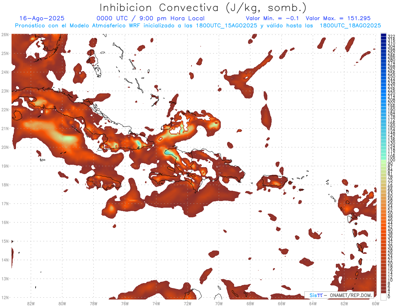The image size is (399, 308).
Task: Click the 16N latitude label
Action: click(x=5, y=222)
